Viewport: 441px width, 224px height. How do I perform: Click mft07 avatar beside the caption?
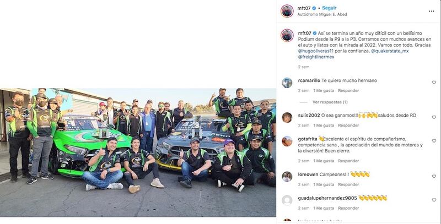pos(287,35)
